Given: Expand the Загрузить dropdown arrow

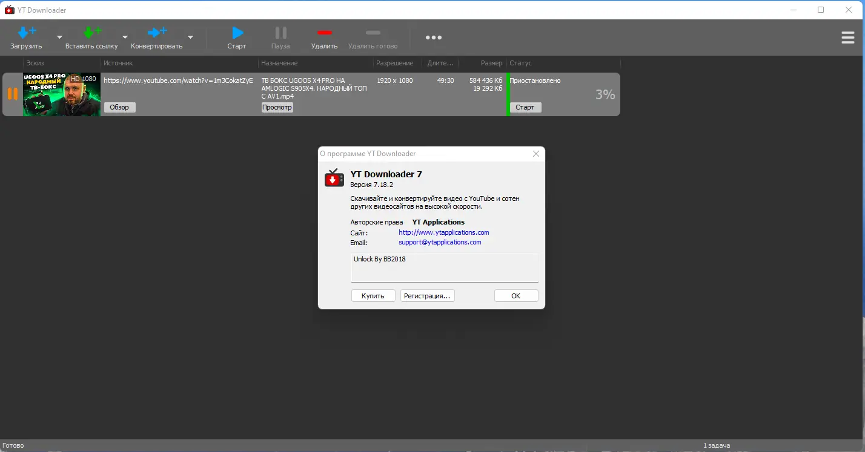Looking at the screenshot, I should [59, 37].
